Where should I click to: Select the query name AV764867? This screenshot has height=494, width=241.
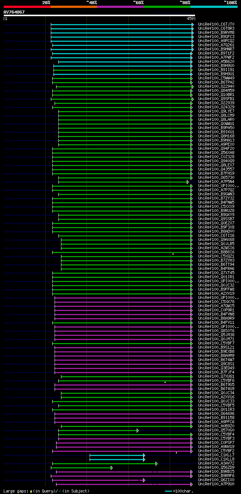point(14,12)
